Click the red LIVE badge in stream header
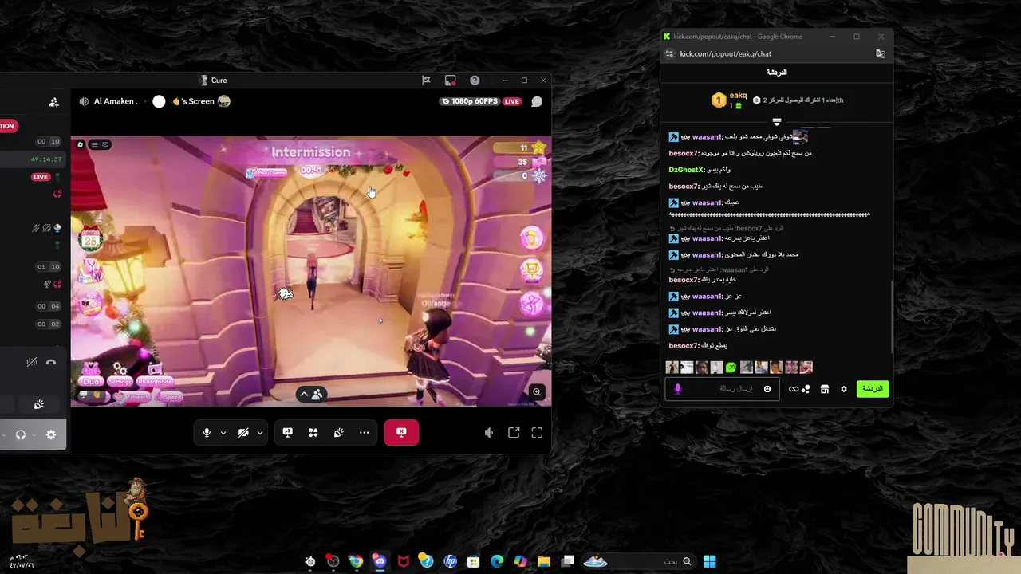 click(x=511, y=101)
